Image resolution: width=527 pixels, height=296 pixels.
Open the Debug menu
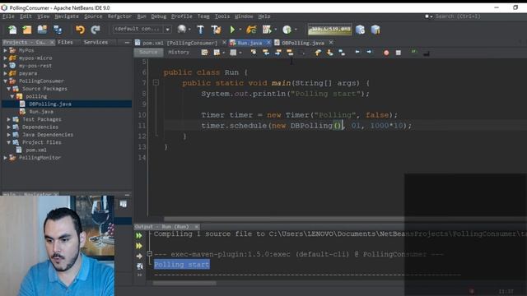(x=159, y=16)
